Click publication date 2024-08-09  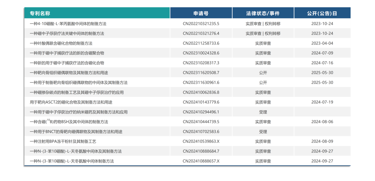(x=322, y=141)
